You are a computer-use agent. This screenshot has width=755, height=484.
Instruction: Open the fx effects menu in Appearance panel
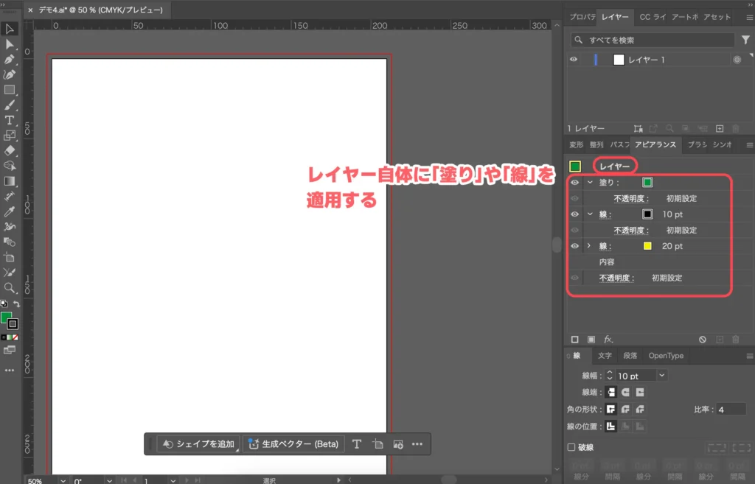click(608, 339)
